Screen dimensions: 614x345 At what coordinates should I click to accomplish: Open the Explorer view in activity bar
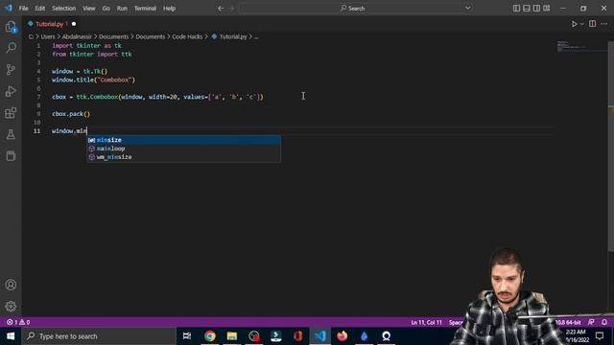11,27
